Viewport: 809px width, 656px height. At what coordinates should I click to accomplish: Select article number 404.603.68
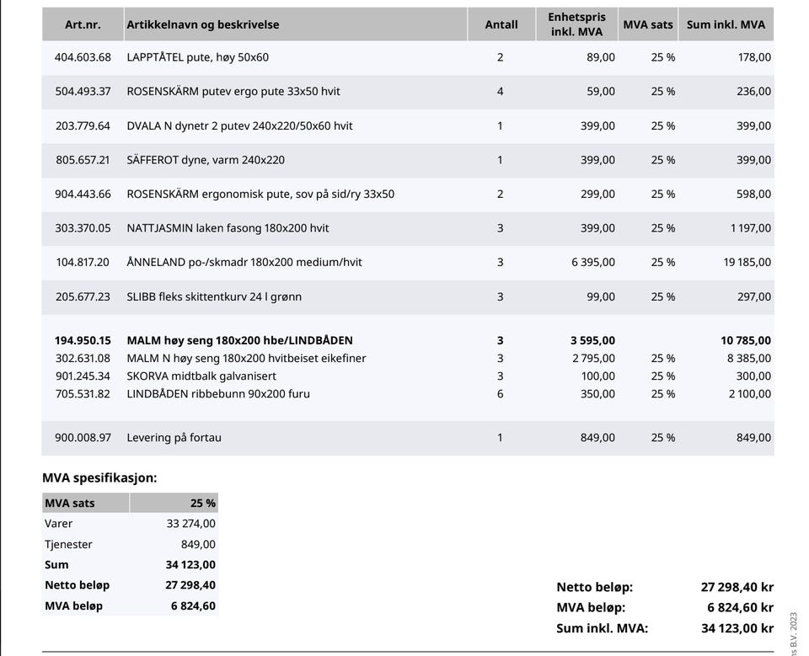click(83, 57)
